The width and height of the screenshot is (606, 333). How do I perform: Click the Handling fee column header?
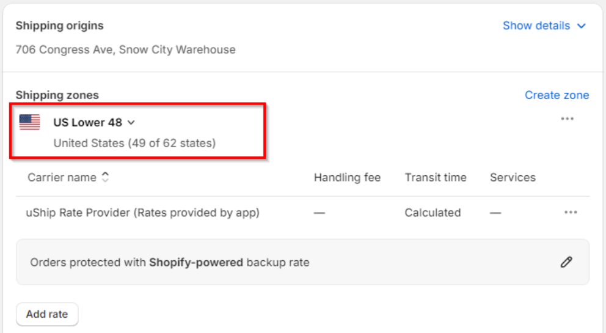click(347, 177)
